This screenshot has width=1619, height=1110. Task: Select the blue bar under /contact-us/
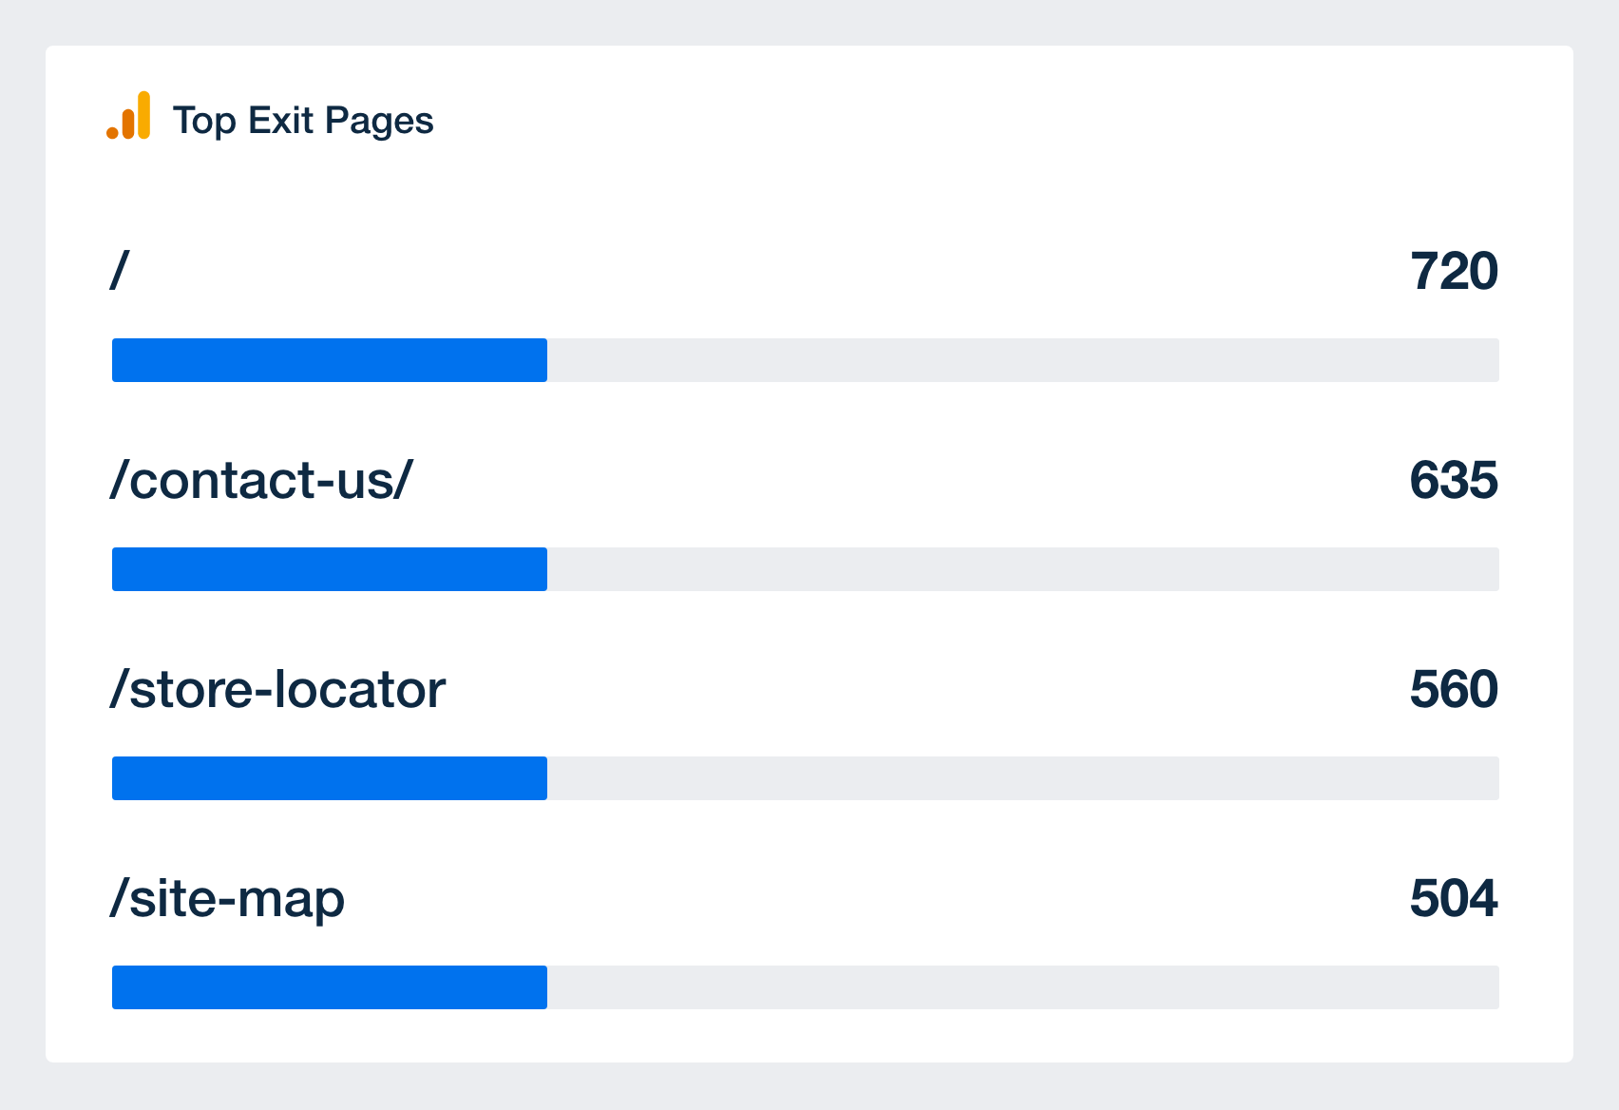[x=330, y=569]
